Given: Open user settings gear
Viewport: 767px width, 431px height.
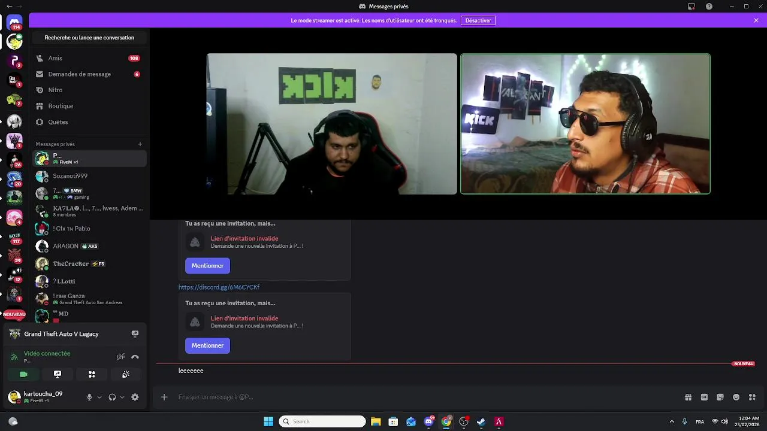Looking at the screenshot, I should [x=135, y=397].
